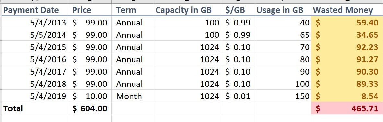The image size is (383, 122).
Task: Select the red 465.71 total wasted cell
Action: 347,108
